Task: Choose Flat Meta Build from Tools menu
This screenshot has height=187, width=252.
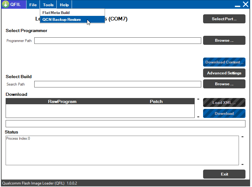Action: pyautogui.click(x=72, y=12)
